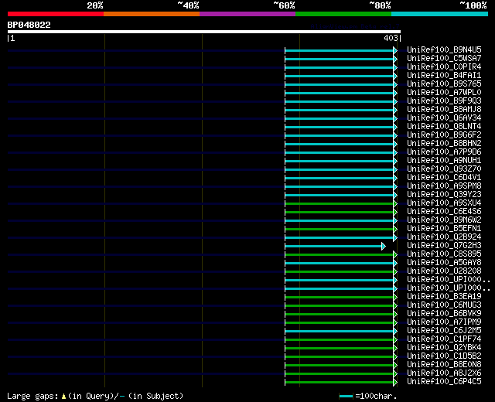
Task: Select the UniRef100_C6D4V1 label
Action: (x=444, y=177)
